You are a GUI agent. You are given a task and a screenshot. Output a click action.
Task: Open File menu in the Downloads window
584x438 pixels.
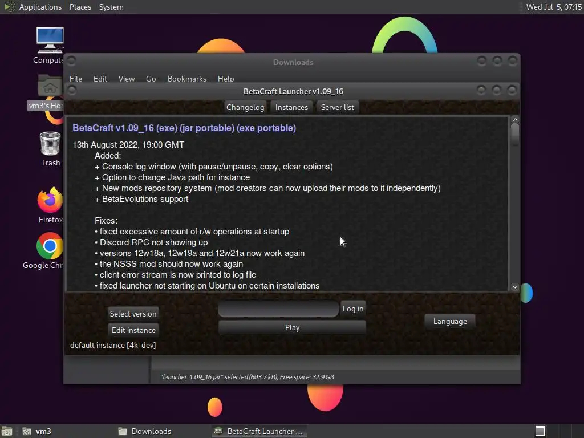click(x=76, y=79)
